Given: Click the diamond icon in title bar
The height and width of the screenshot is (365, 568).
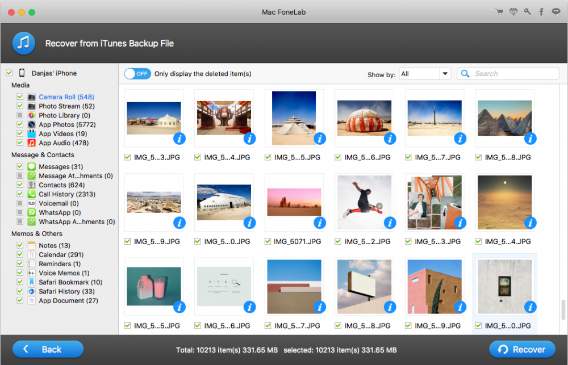Looking at the screenshot, I should coord(513,12).
